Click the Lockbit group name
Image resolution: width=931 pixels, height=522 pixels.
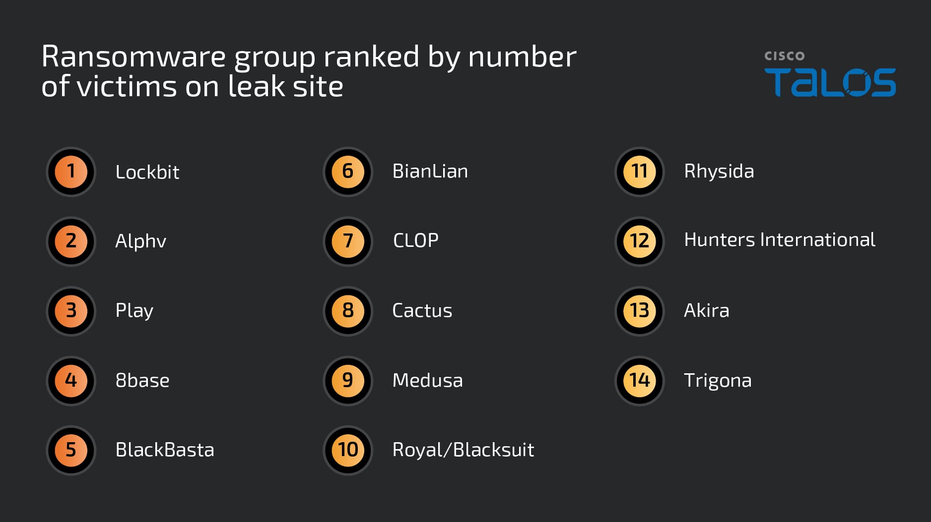tap(147, 172)
